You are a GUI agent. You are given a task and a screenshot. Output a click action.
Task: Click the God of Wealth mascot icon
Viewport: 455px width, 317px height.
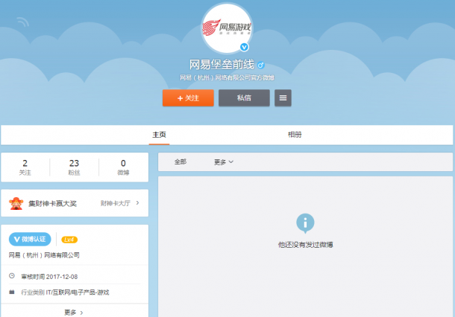click(x=16, y=203)
